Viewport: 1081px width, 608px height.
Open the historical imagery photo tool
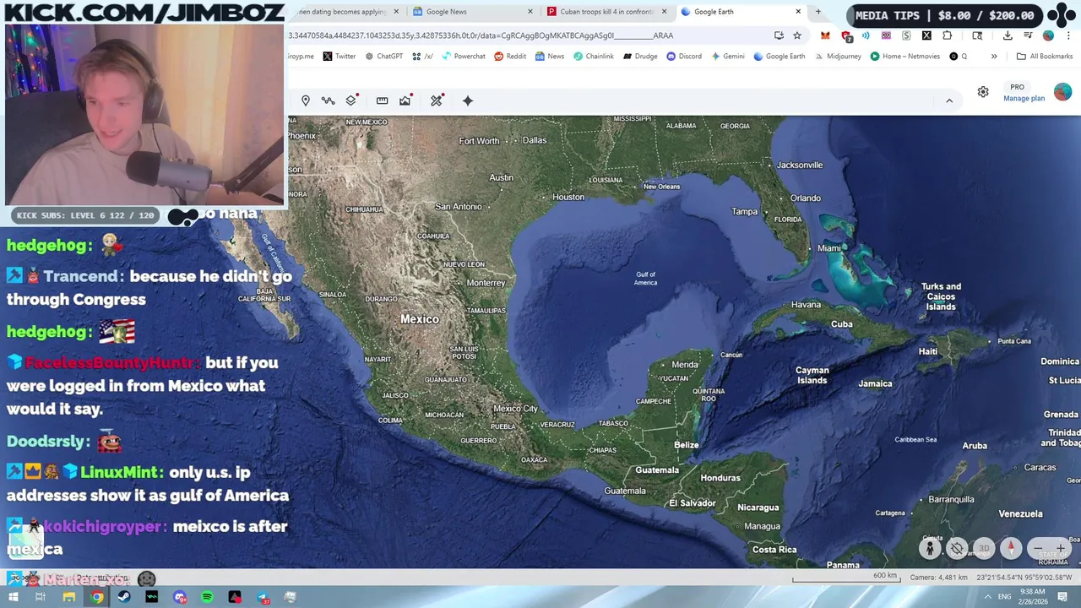click(405, 100)
